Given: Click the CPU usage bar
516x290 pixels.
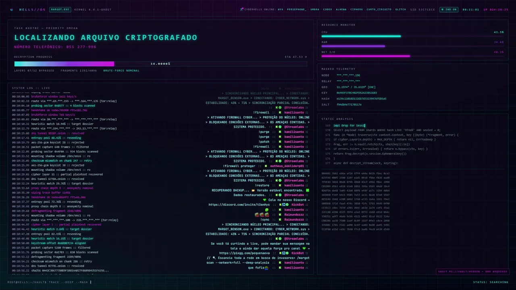Looking at the screenshot, I should 413,36.
